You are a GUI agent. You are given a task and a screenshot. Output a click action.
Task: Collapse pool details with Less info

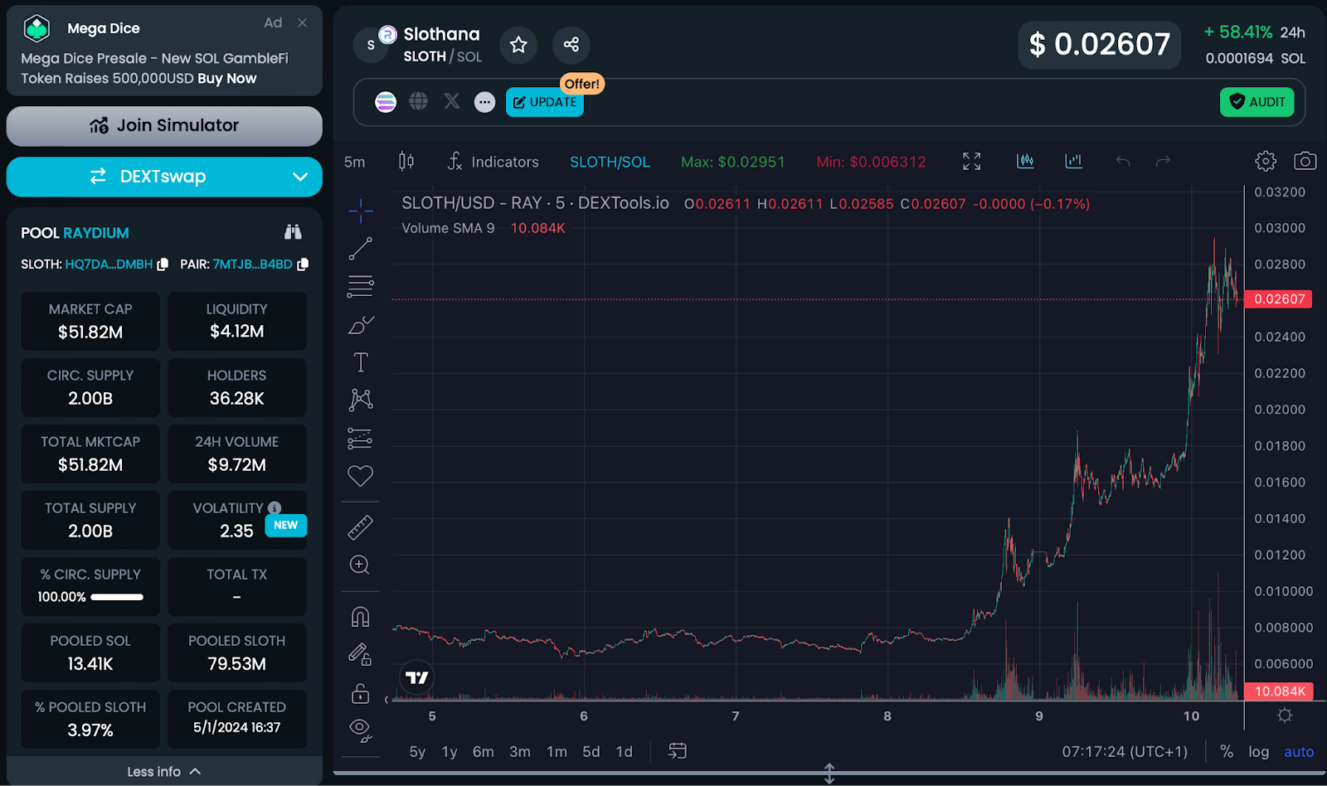click(x=164, y=771)
